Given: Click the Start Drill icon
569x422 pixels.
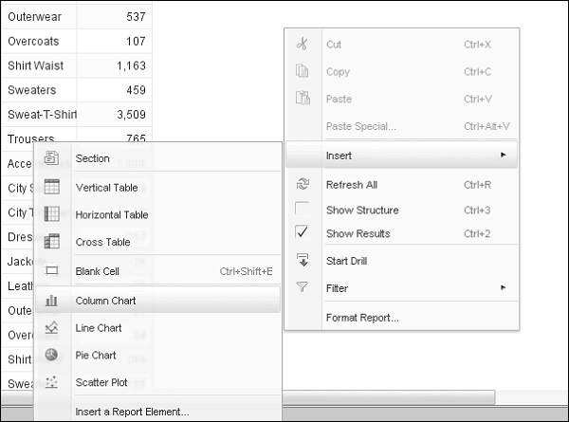Looking at the screenshot, I should pyautogui.click(x=303, y=261).
